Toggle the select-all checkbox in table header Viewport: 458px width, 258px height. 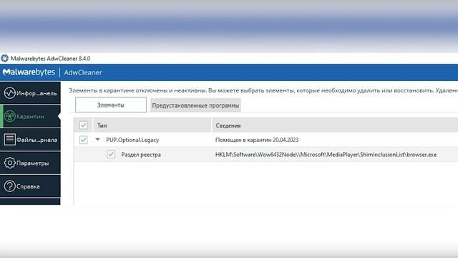83,125
